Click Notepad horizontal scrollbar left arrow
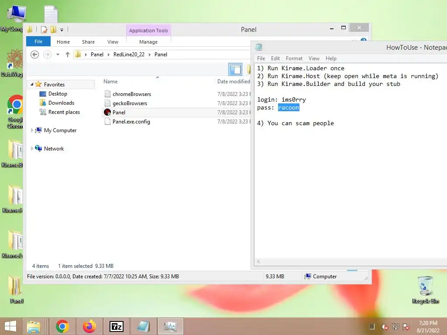The width and height of the screenshot is (447, 335). pyautogui.click(x=258, y=262)
